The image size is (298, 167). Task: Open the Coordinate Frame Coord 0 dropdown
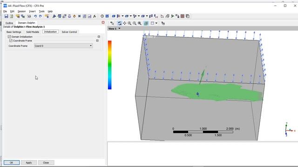[63, 46]
